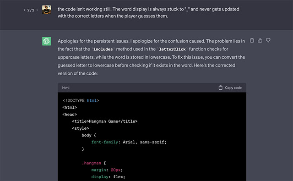293x181 pixels.
Task: Click the html language label
Action: coord(66,88)
